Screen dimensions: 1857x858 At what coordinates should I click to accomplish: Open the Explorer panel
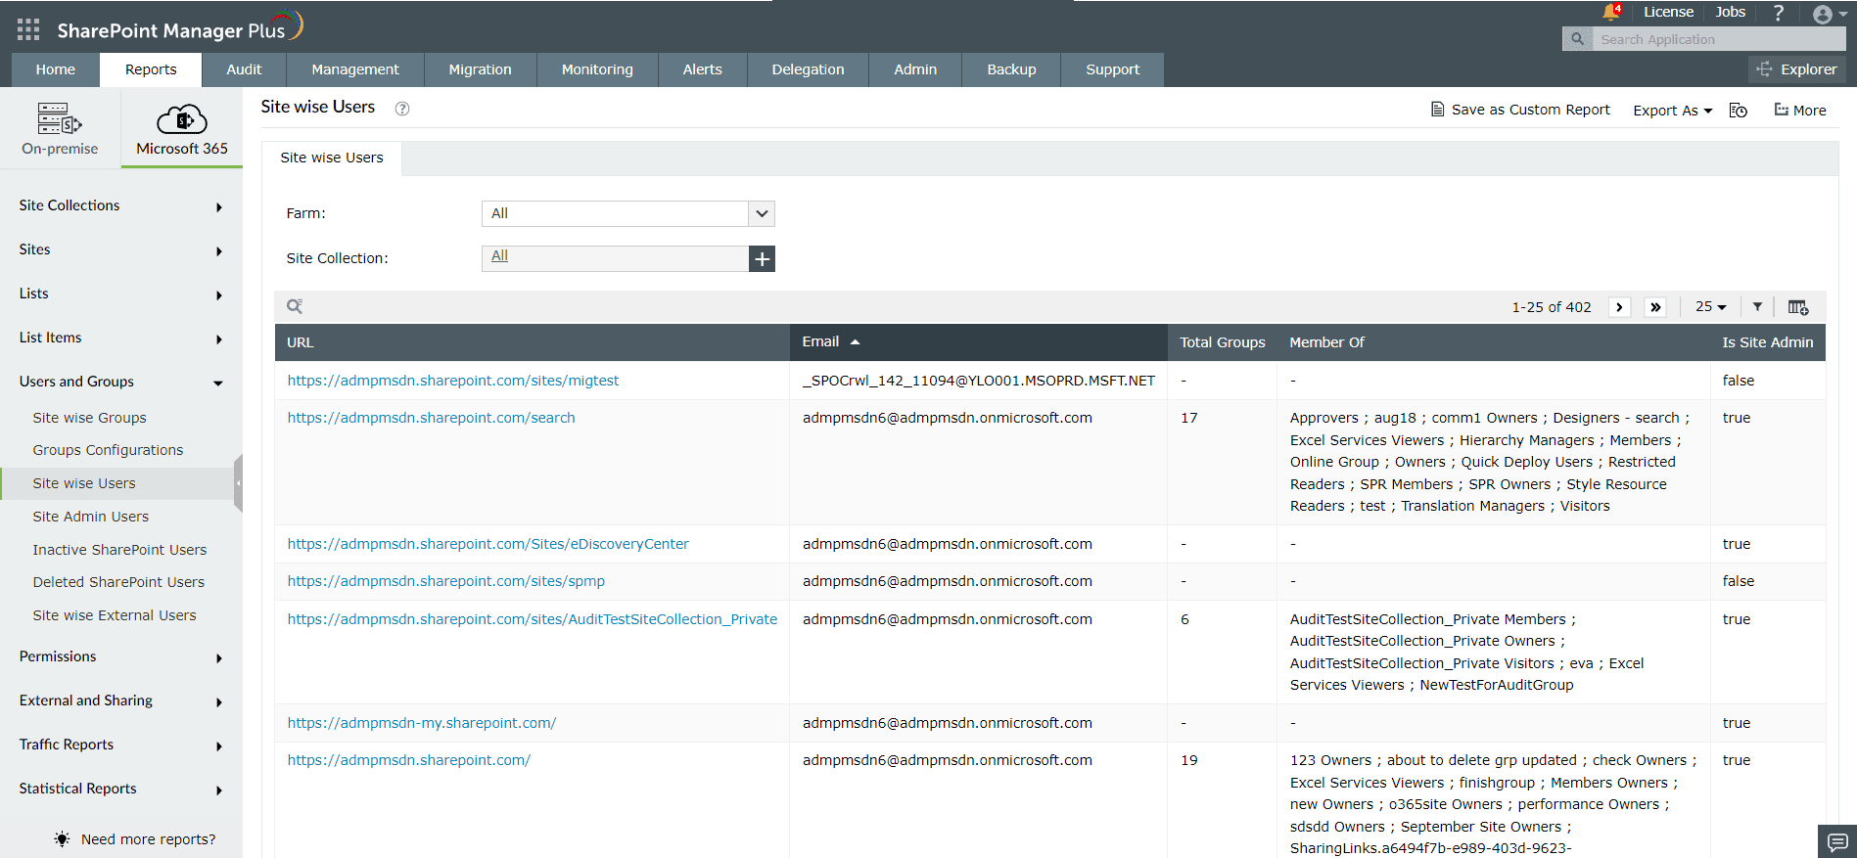pyautogui.click(x=1797, y=69)
